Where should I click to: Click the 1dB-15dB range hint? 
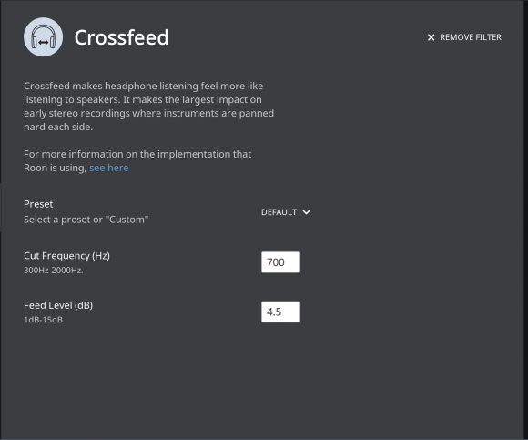43,320
